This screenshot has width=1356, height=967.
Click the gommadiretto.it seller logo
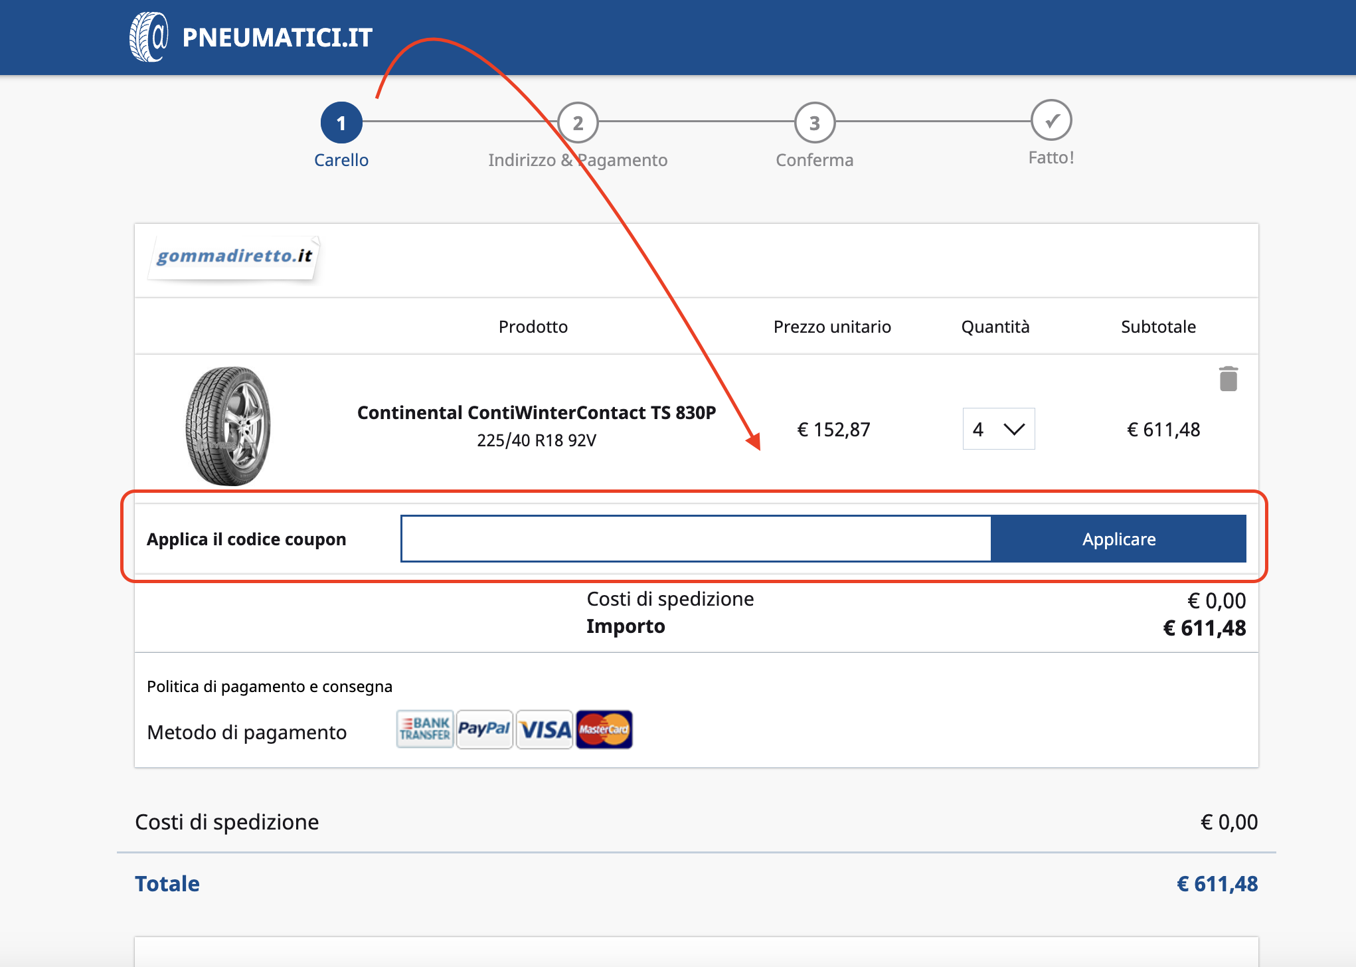[234, 258]
